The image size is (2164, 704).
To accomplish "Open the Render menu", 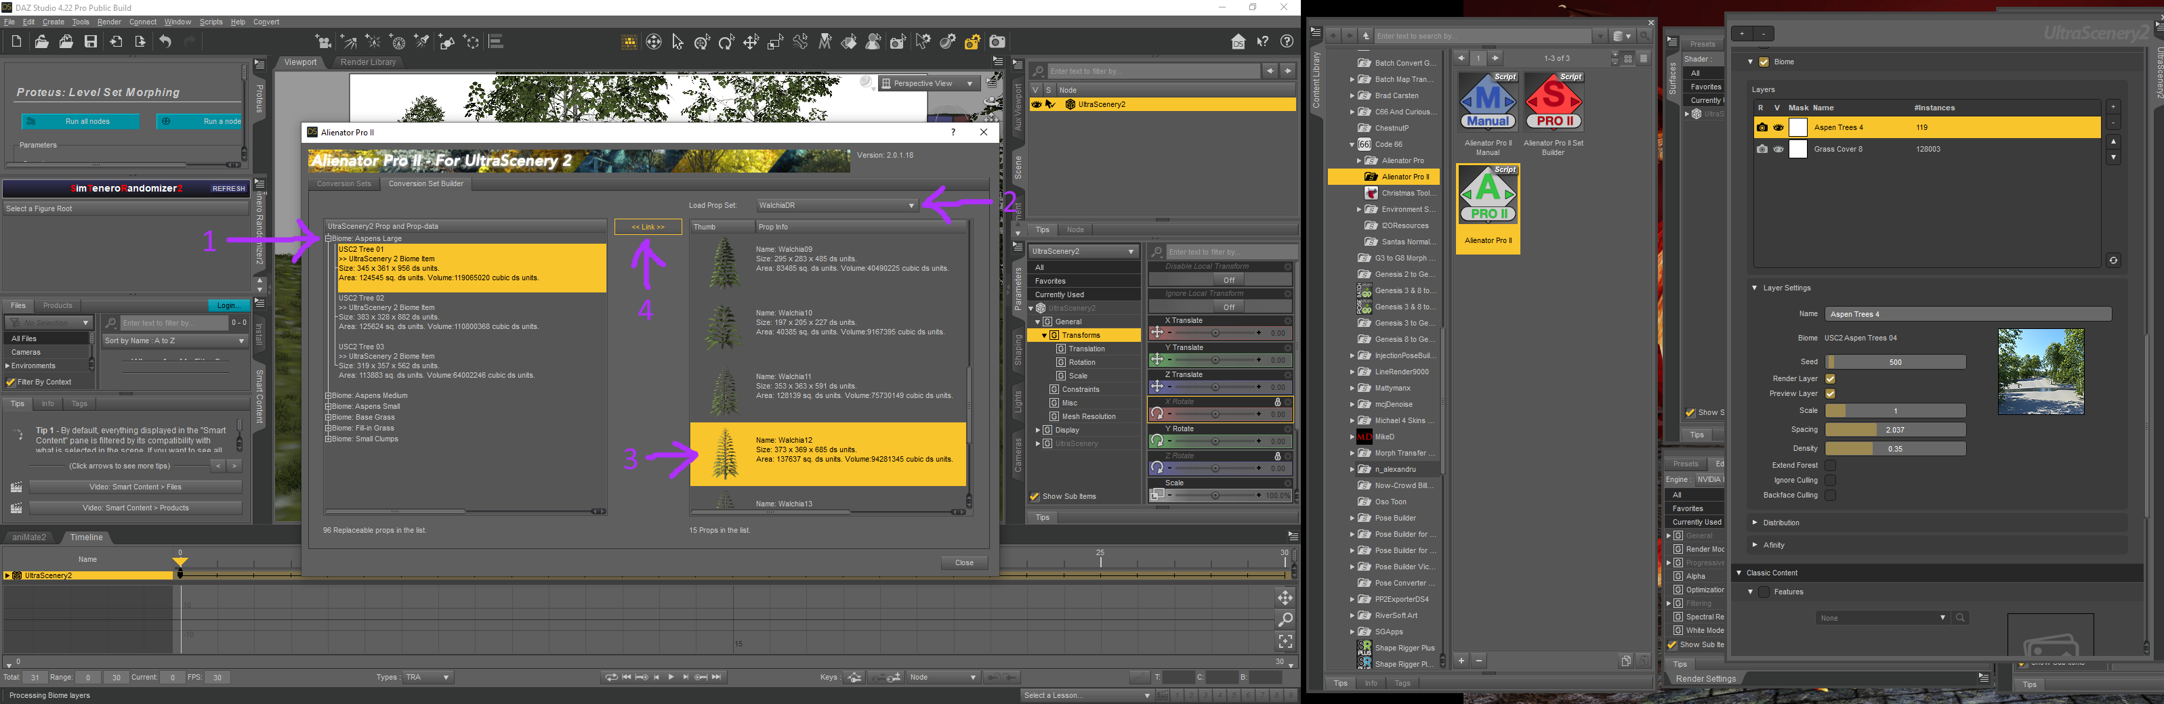I will (109, 22).
